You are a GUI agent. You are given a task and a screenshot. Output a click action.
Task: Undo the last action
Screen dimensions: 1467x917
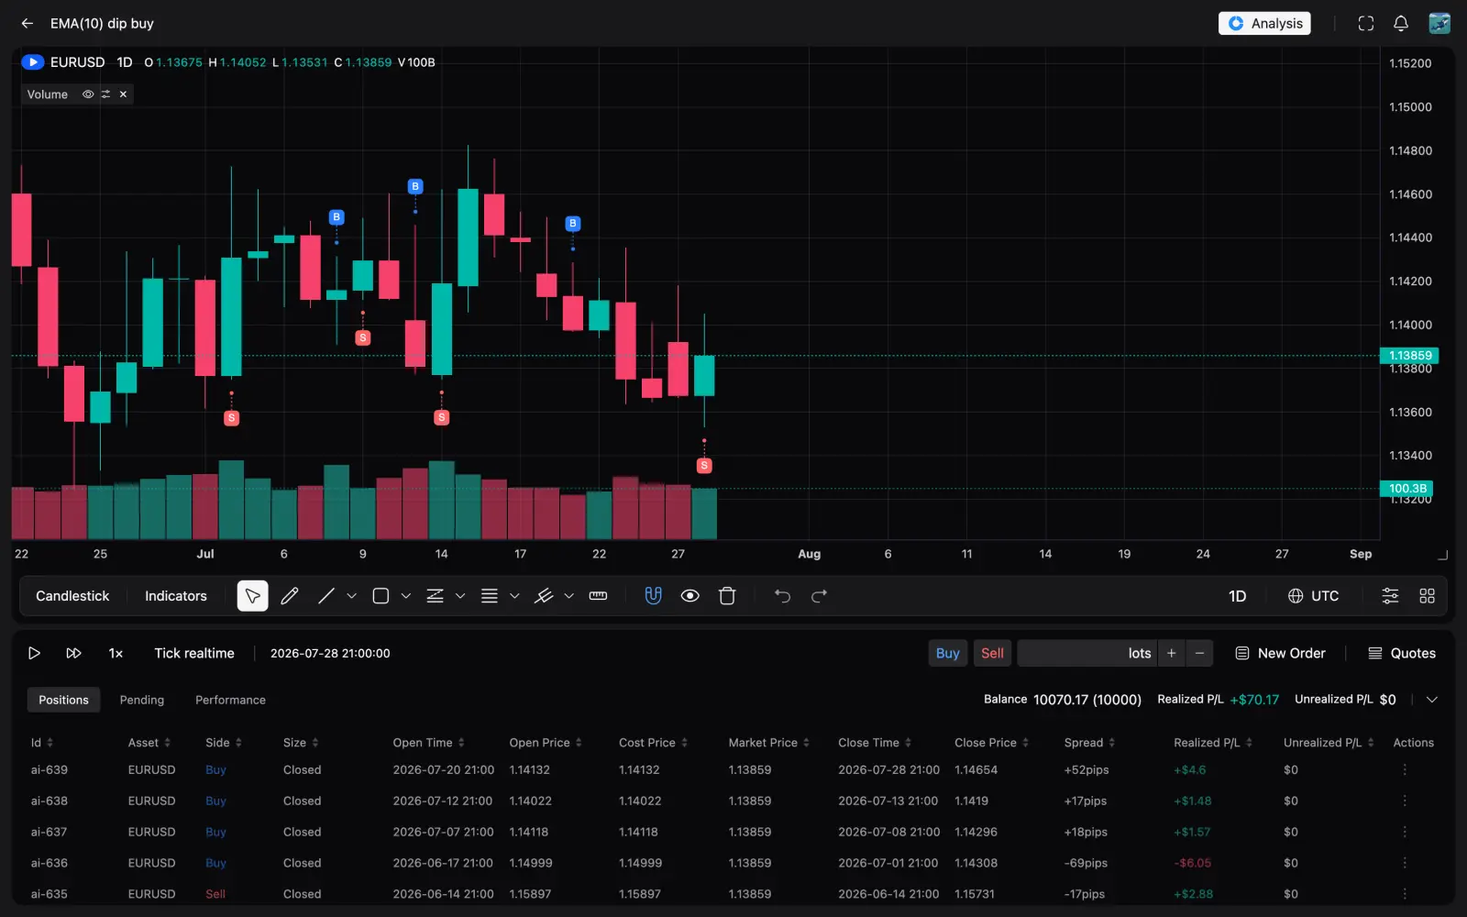(782, 596)
